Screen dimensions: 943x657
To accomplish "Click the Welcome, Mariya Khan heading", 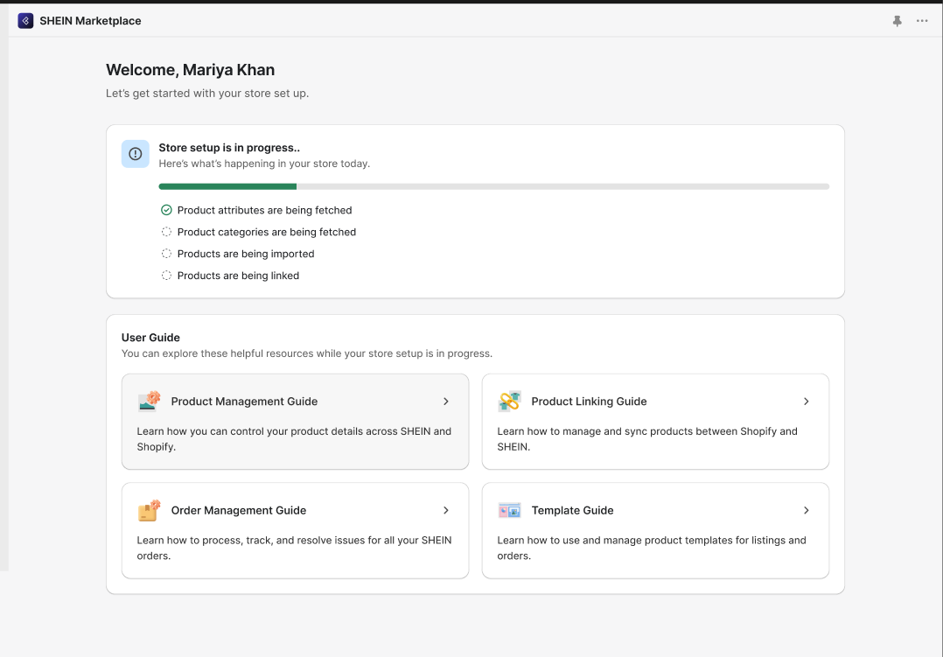I will (190, 70).
